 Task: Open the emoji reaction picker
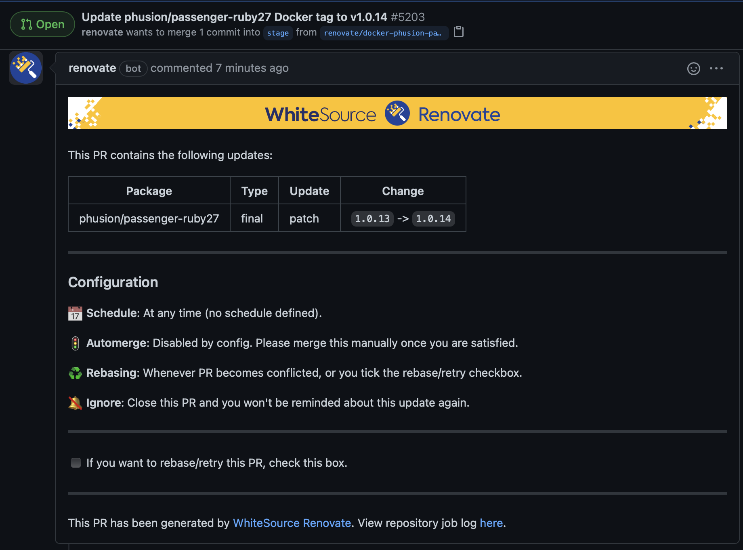coord(693,69)
